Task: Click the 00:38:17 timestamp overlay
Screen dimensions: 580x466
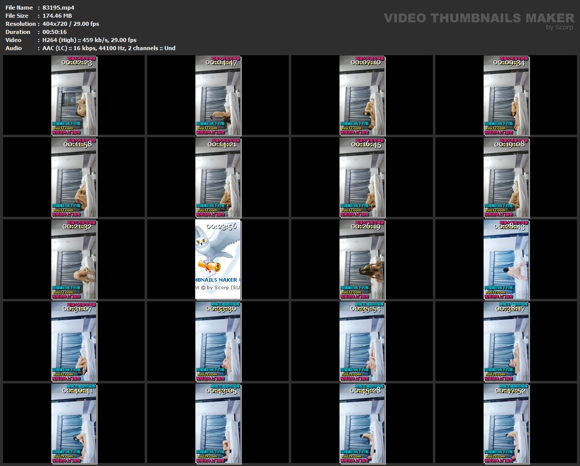Action: pyautogui.click(x=506, y=308)
